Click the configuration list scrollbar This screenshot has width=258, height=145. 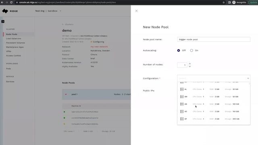click(x=250, y=84)
